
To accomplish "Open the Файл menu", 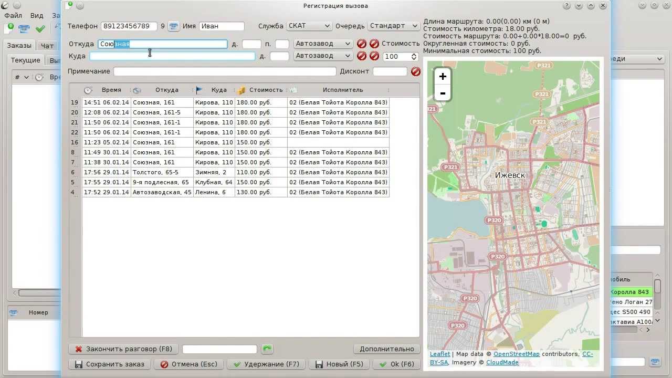I will [x=13, y=16].
